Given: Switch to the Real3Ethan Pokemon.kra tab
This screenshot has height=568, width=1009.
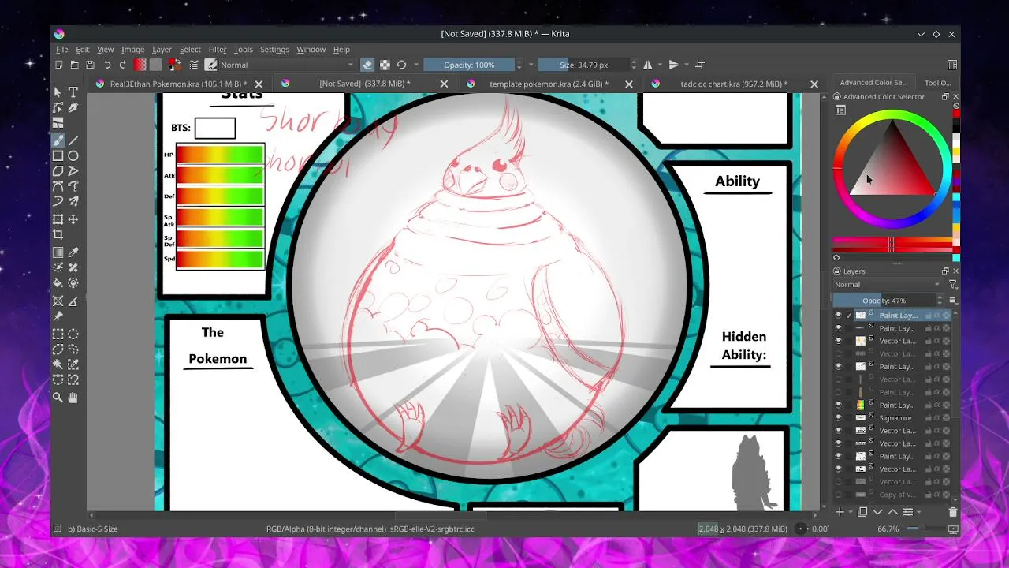Looking at the screenshot, I should [178, 84].
